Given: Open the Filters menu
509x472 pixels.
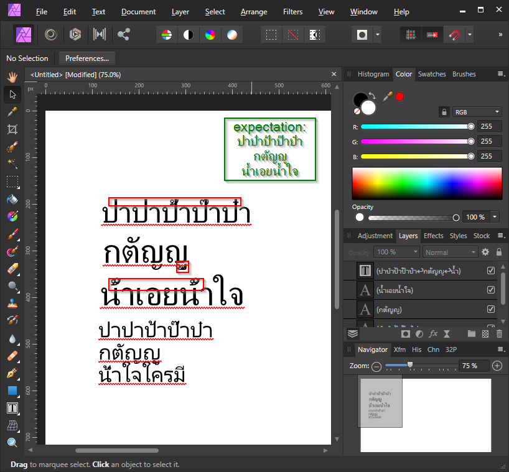Looking at the screenshot, I should click(292, 12).
